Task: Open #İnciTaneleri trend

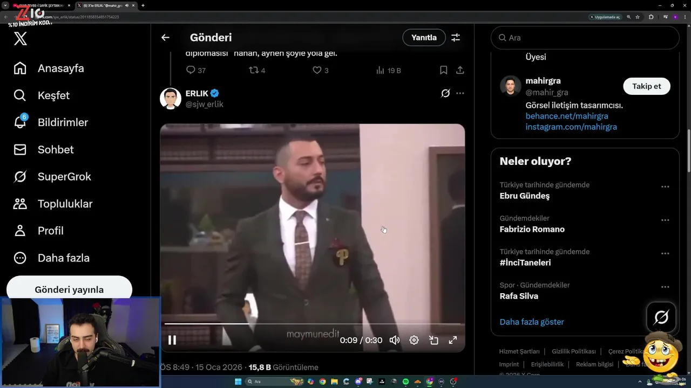Action: click(525, 262)
